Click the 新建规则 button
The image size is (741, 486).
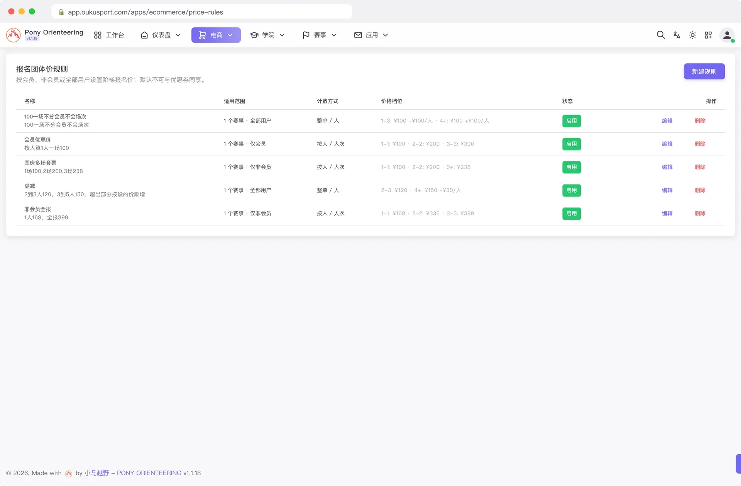click(x=704, y=71)
